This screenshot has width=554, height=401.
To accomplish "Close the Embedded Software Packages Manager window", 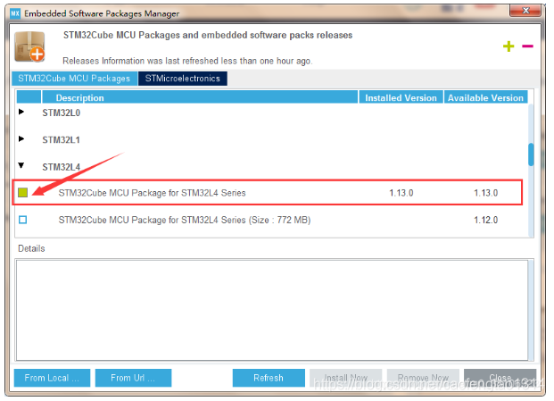I will [525, 11].
